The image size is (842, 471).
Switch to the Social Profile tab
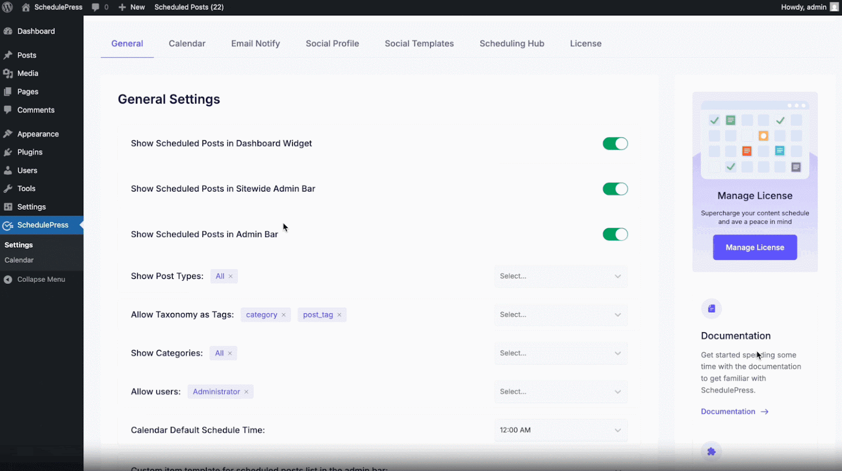pos(333,44)
